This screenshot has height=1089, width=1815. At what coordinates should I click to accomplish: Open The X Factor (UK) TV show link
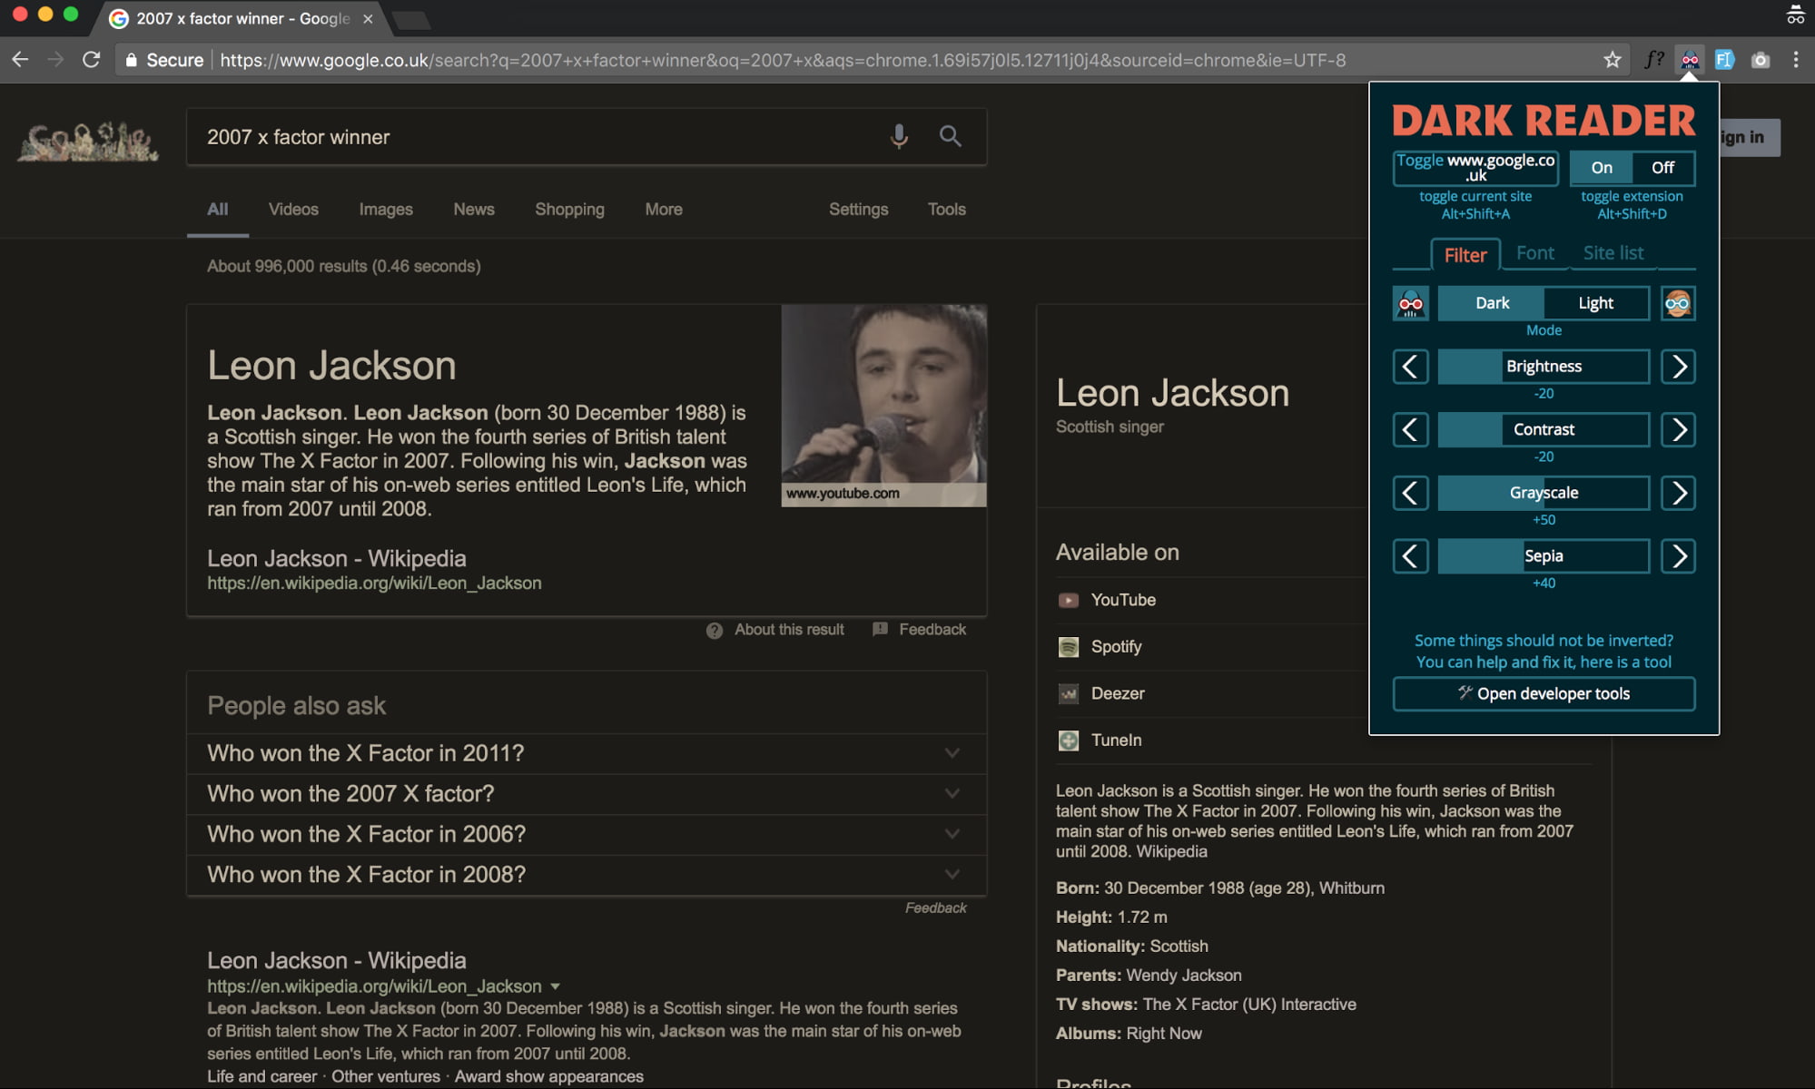(x=1249, y=1005)
